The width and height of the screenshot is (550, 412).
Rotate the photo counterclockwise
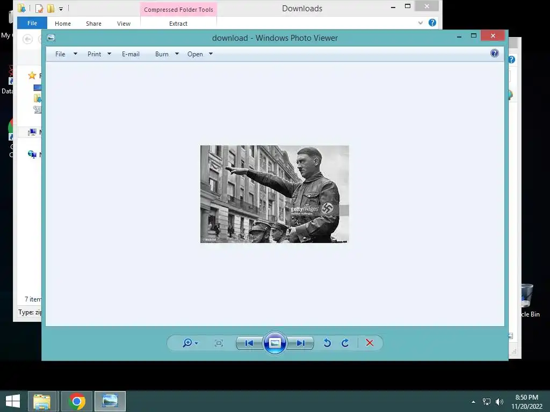pyautogui.click(x=327, y=343)
